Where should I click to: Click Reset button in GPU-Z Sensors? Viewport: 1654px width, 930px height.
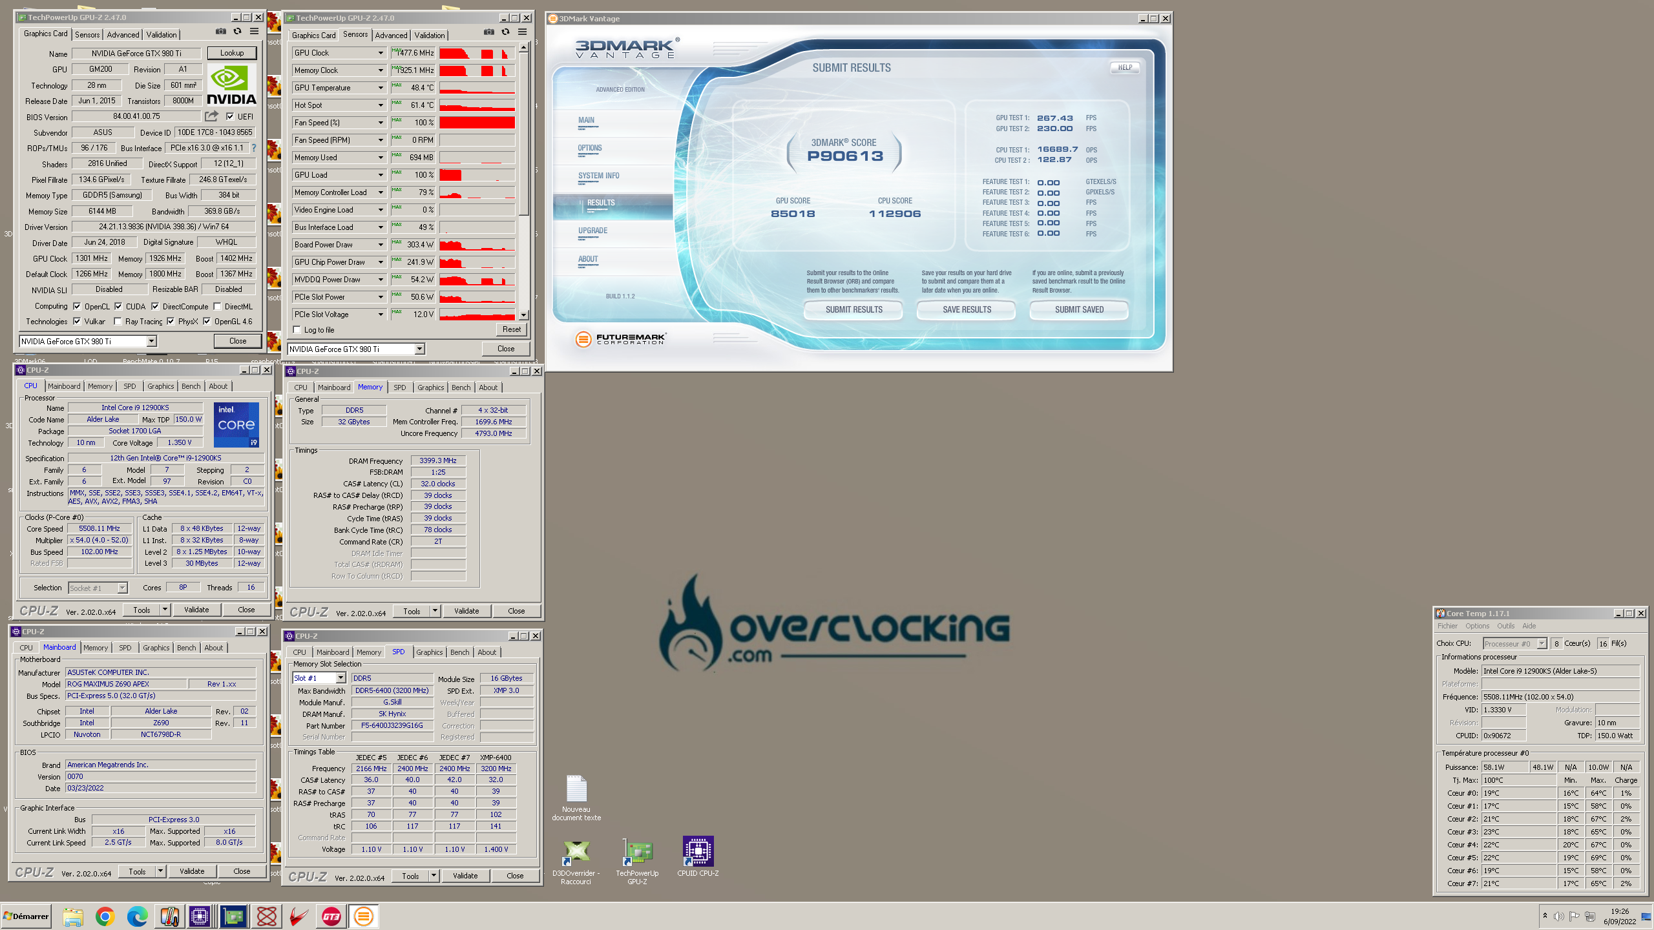point(512,329)
